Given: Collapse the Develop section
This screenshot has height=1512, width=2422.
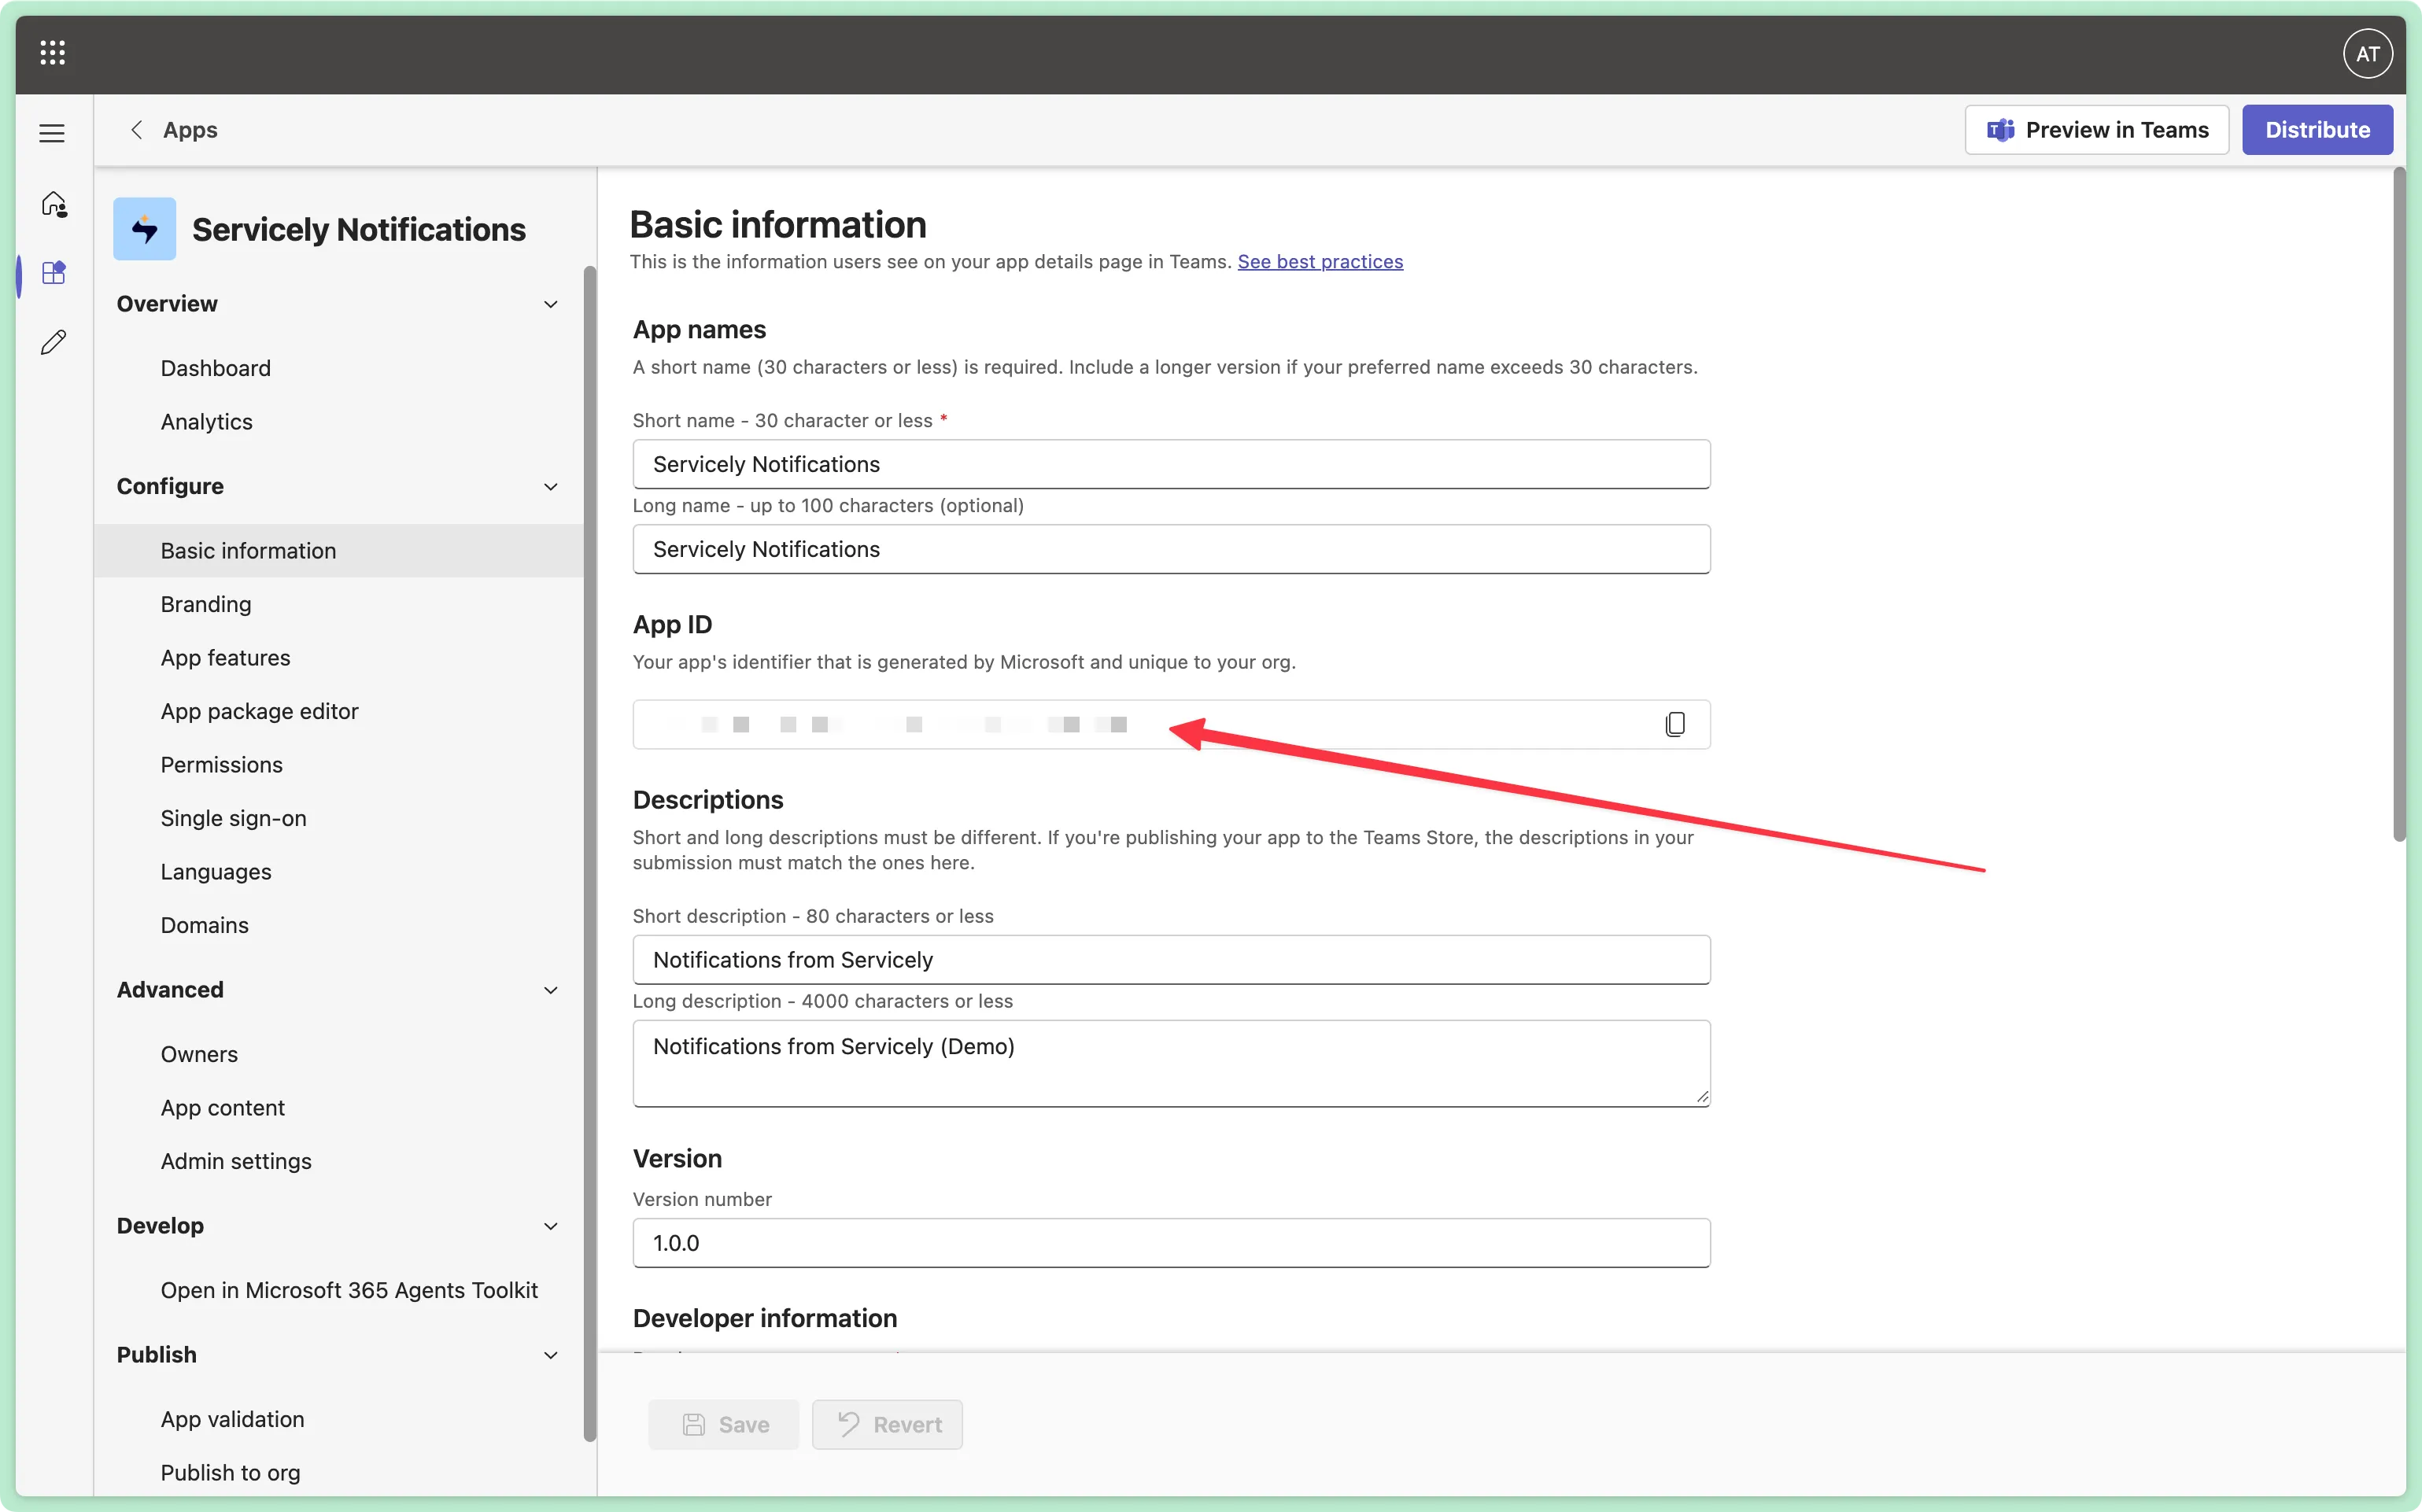Looking at the screenshot, I should point(550,1226).
